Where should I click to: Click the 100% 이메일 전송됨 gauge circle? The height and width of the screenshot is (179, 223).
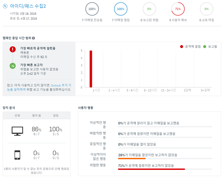(92, 9)
